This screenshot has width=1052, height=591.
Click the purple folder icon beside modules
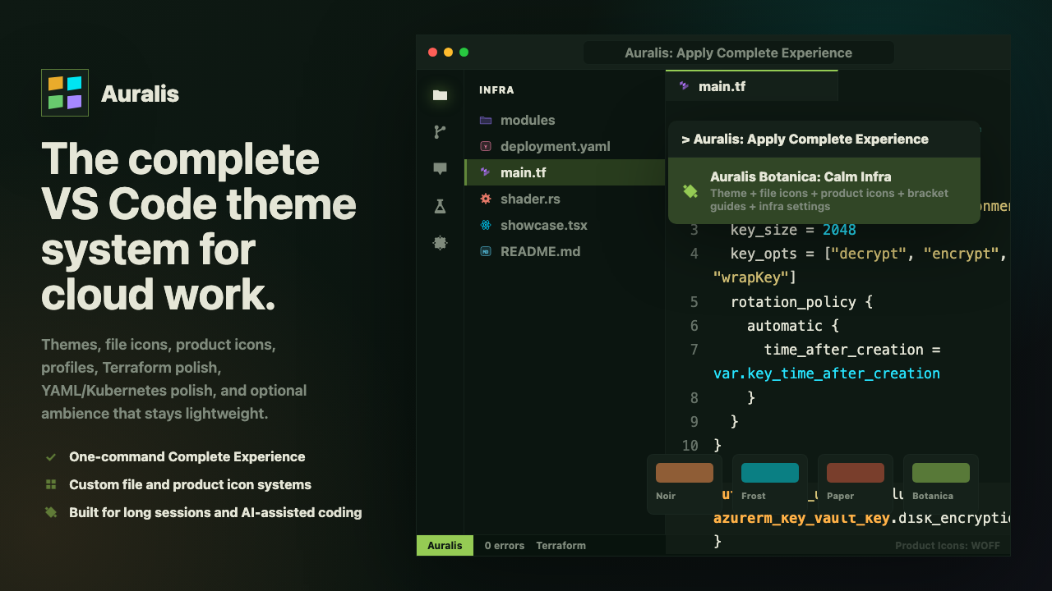pos(486,120)
